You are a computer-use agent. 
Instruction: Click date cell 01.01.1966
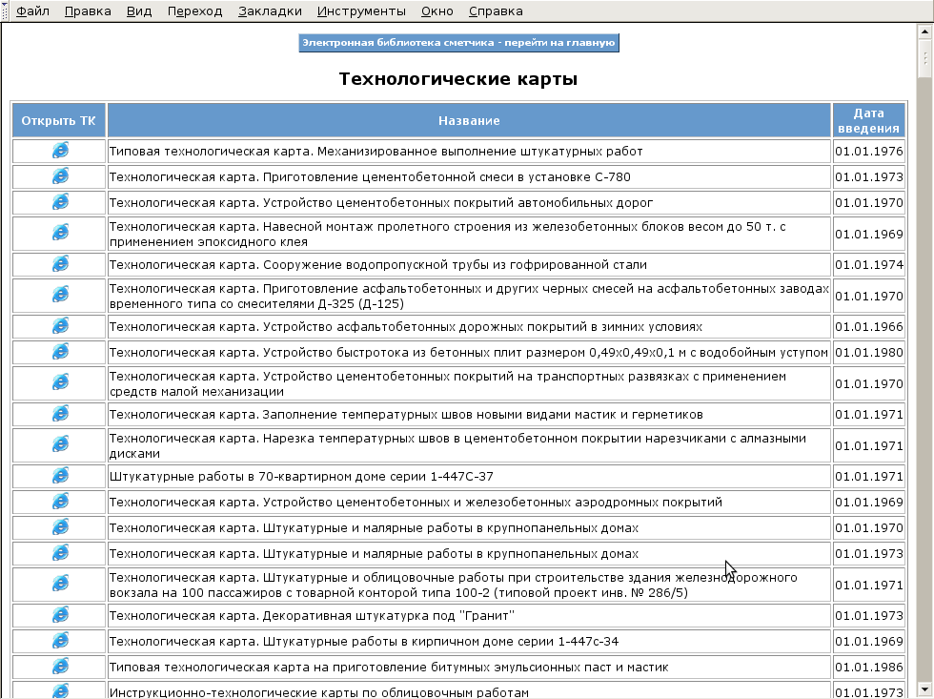point(868,326)
